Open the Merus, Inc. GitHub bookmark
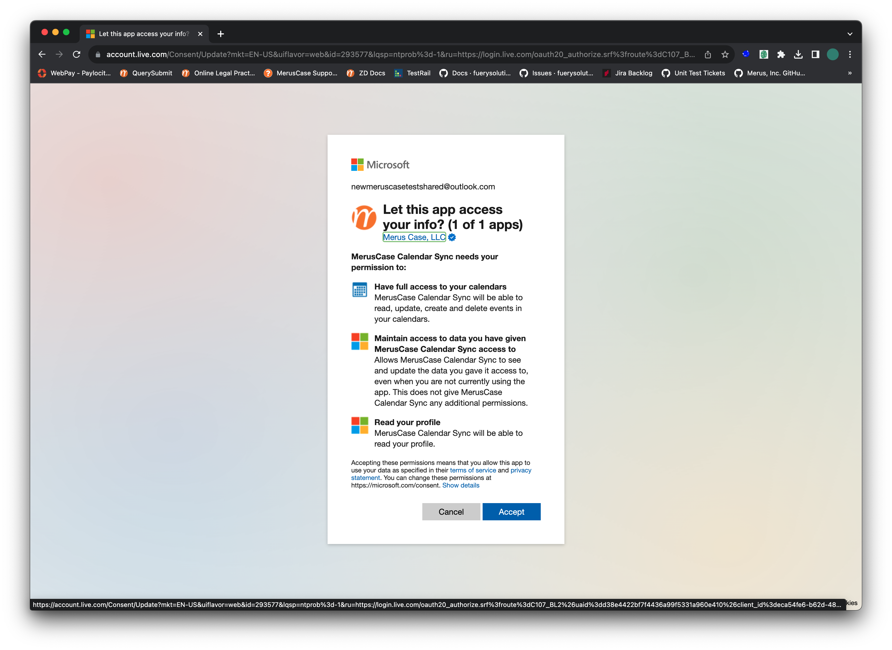 coord(770,73)
